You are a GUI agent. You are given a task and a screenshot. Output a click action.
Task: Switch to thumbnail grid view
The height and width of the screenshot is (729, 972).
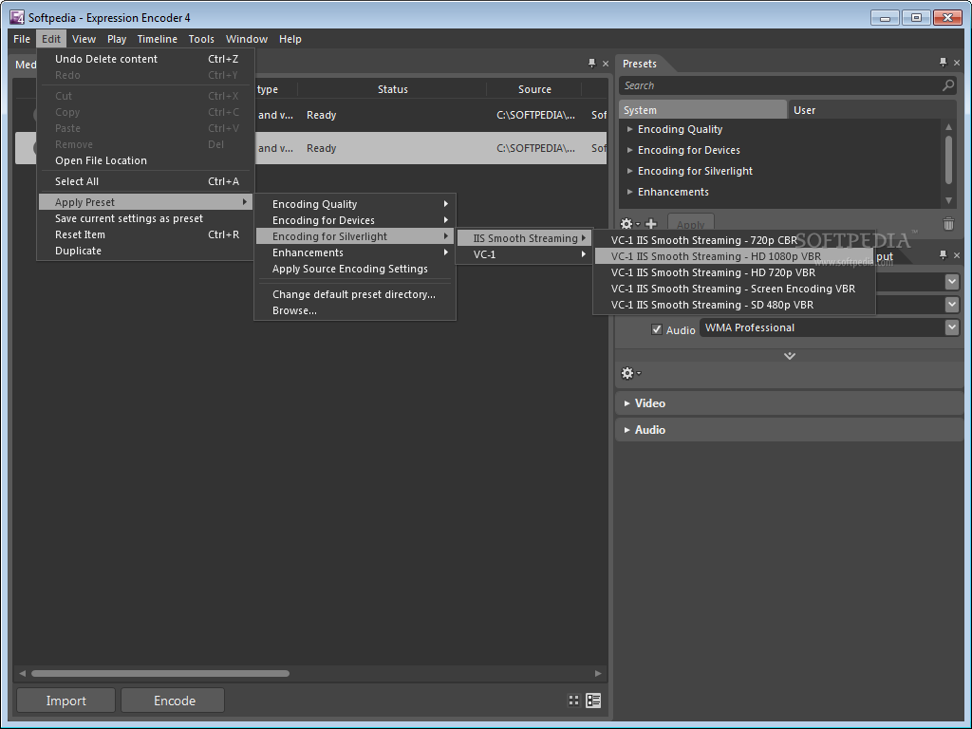[574, 701]
